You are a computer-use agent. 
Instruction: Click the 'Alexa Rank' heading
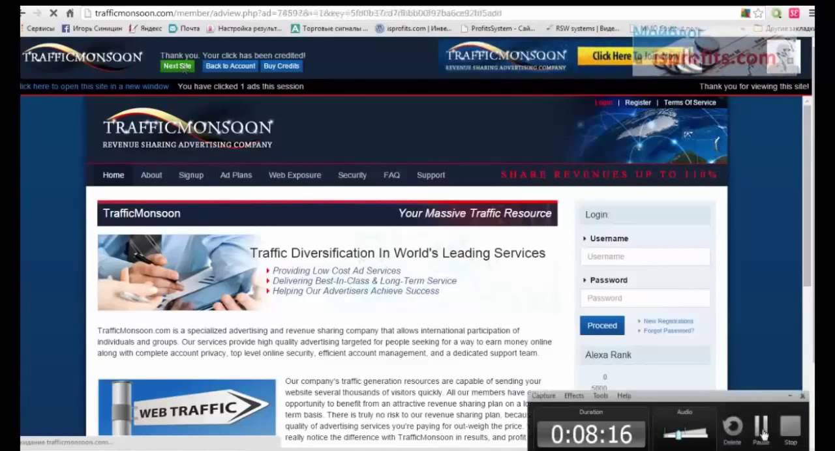point(608,355)
